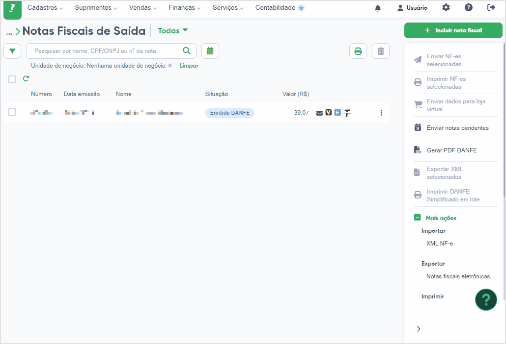
Task: Click the Emitida DANFE status badge
Action: pyautogui.click(x=230, y=113)
